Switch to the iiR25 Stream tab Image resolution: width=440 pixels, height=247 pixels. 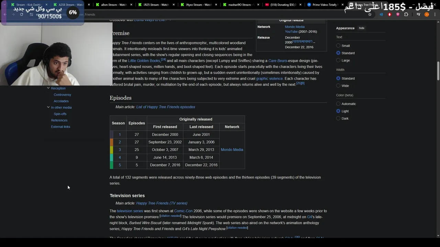(156, 5)
